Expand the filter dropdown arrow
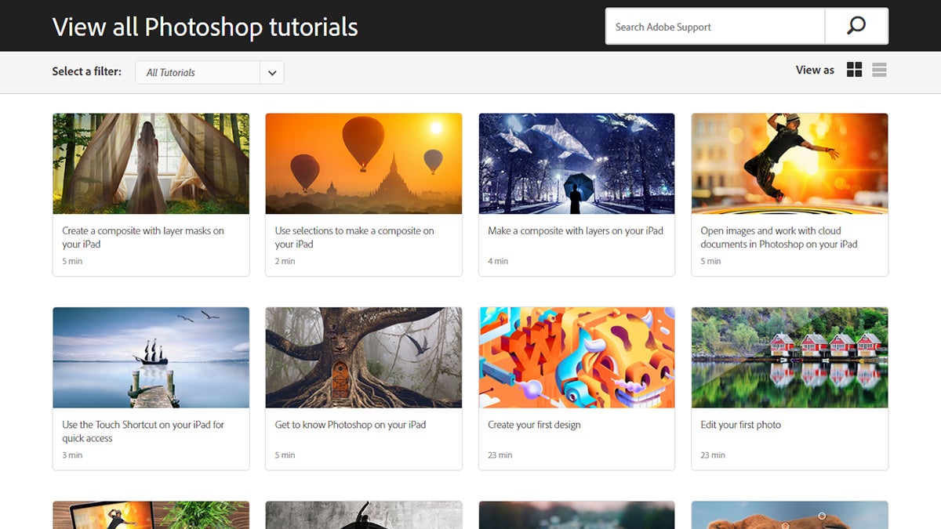The height and width of the screenshot is (529, 941). [272, 72]
